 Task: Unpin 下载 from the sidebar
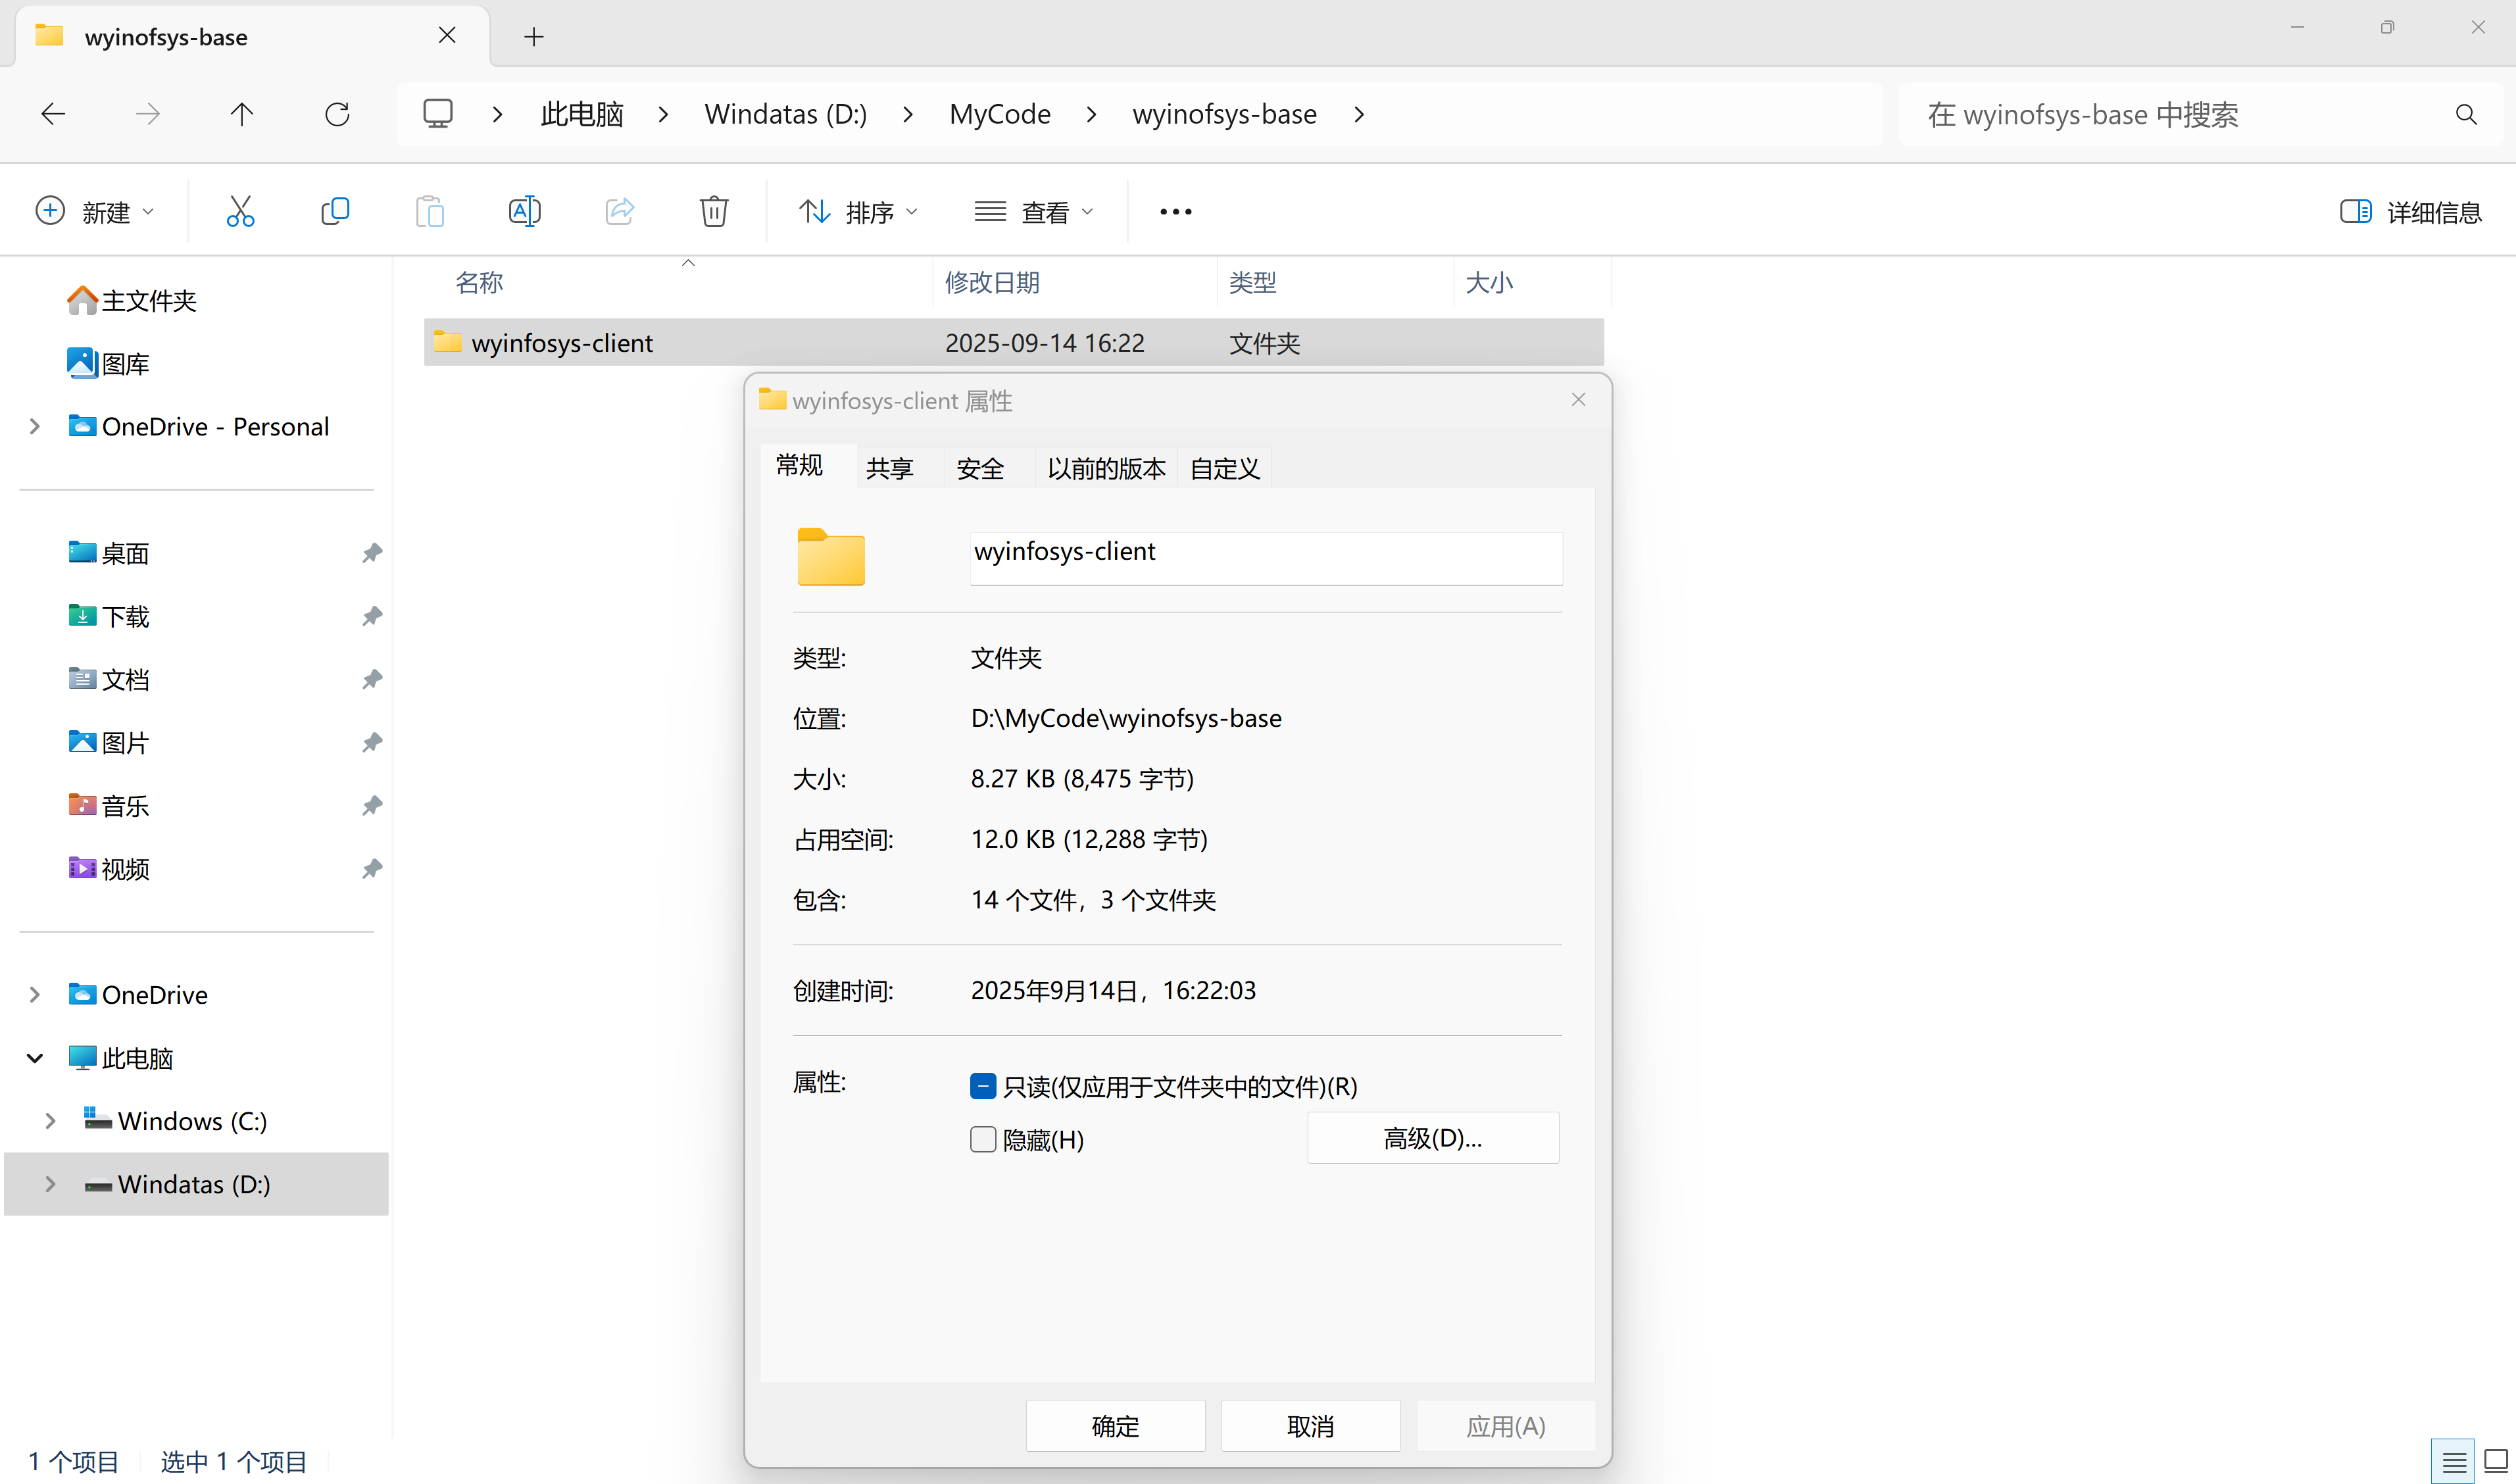click(x=371, y=617)
